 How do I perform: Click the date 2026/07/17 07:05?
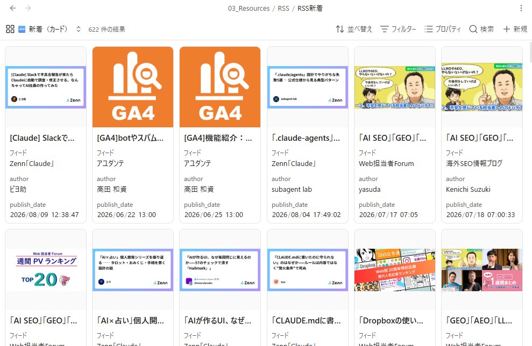click(388, 214)
